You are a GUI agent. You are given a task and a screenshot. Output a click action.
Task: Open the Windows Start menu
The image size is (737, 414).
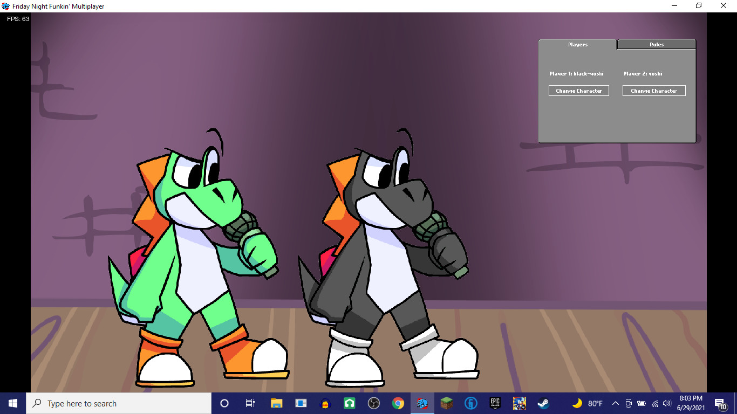pos(13,403)
